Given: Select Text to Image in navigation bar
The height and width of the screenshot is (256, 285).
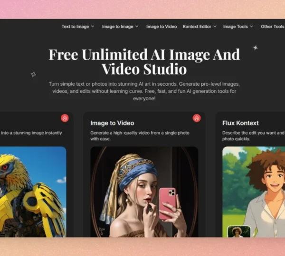Looking at the screenshot, I should pos(75,27).
